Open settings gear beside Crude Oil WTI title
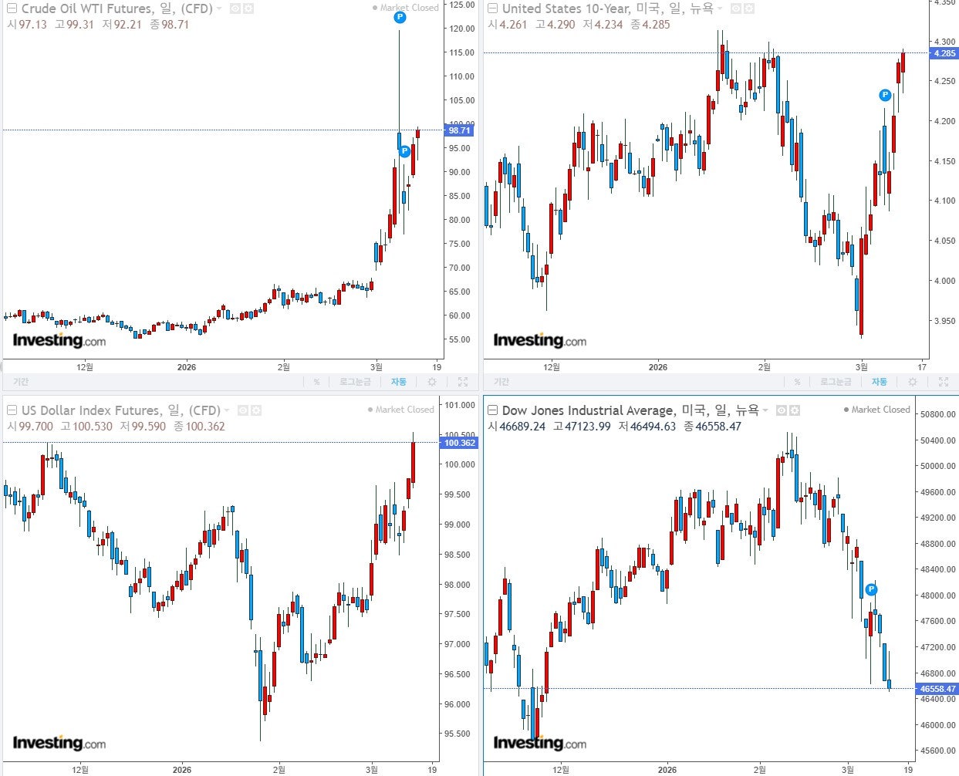 tap(249, 8)
